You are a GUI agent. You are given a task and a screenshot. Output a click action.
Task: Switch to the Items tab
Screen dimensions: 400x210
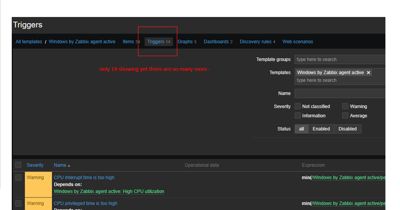click(131, 42)
